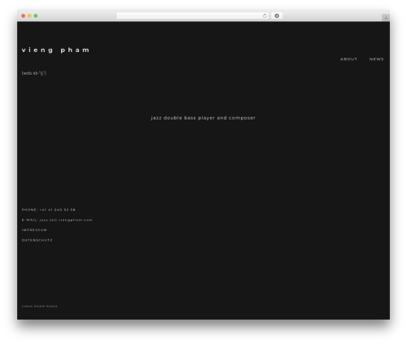Click the phone number line

click(x=49, y=210)
